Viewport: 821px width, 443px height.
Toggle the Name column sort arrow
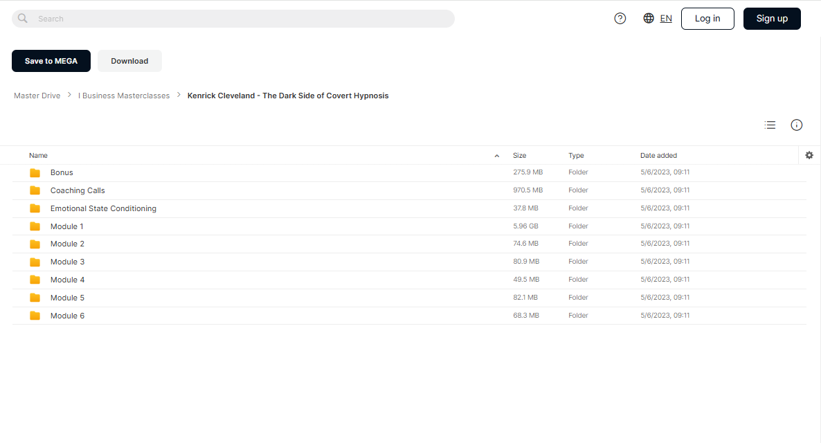tap(497, 156)
